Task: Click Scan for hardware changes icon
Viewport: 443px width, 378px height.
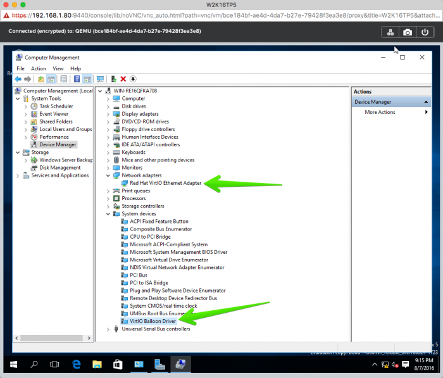Action: (100, 79)
